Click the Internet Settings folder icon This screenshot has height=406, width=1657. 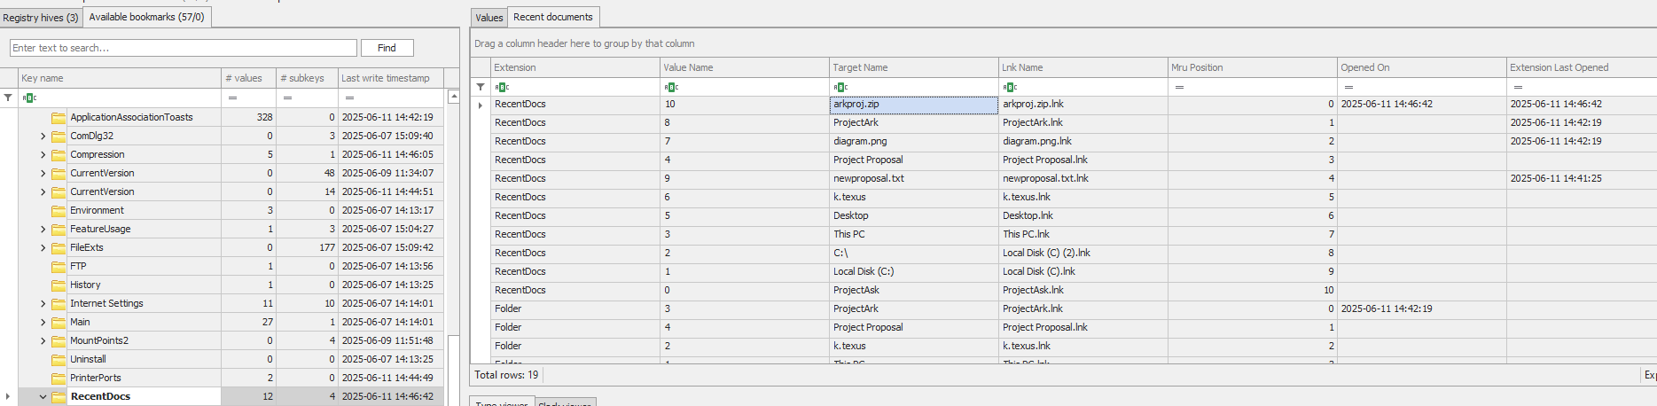(59, 303)
